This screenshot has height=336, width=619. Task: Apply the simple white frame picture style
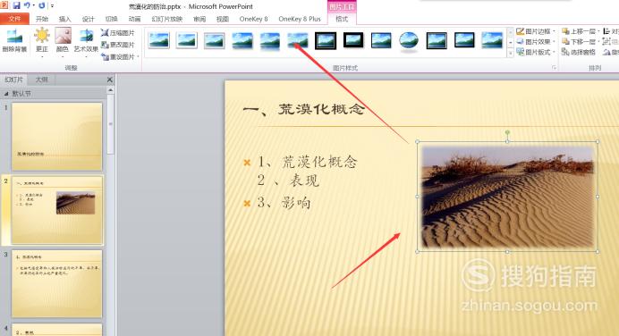click(159, 40)
